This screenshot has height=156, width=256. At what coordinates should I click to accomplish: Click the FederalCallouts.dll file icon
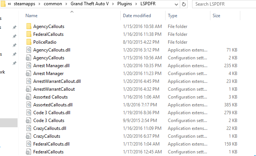pyautogui.click(x=29, y=144)
